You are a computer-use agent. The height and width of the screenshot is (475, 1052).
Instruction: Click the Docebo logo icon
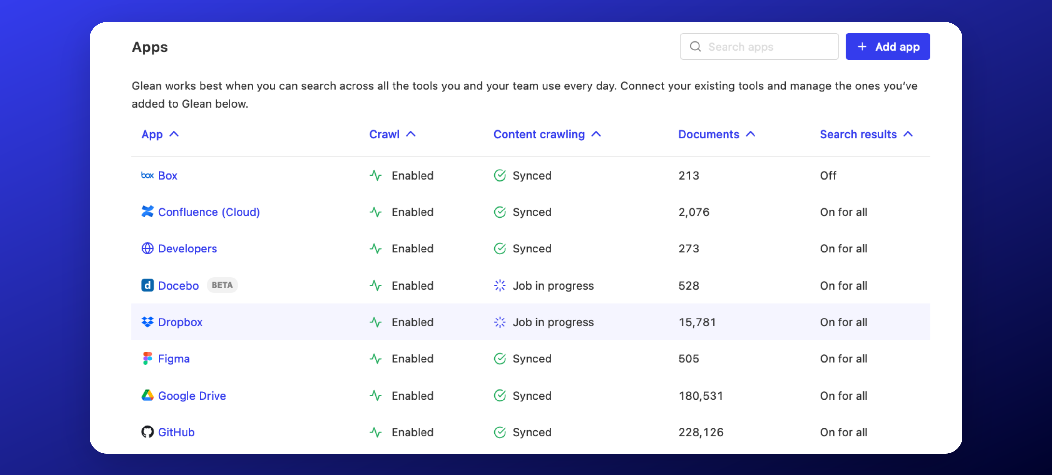pos(147,285)
